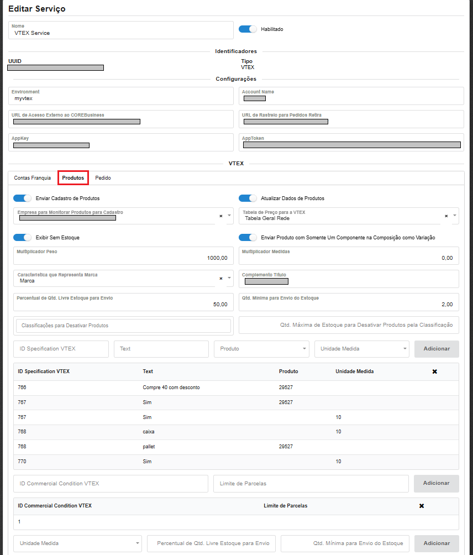Select the 'Compre 40 com desconto' table row
This screenshot has height=555, width=473.
click(x=171, y=388)
